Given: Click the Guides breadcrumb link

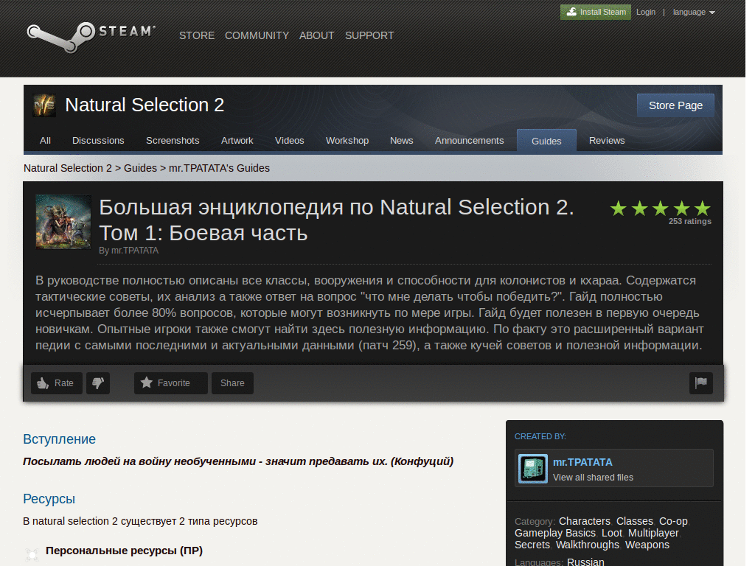Looking at the screenshot, I should point(140,168).
